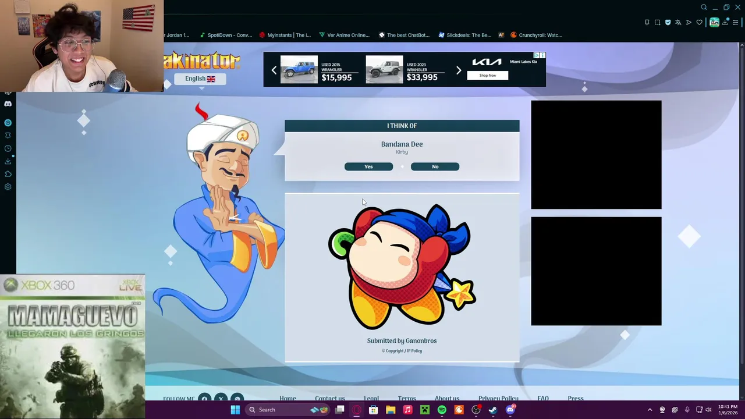
Task: Open settings gear in browser sidebar
Action: (8, 187)
